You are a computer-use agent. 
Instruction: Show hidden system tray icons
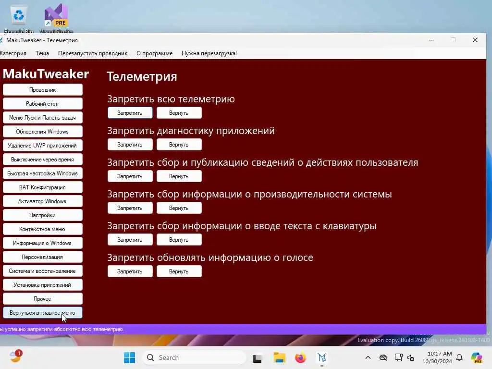click(368, 357)
